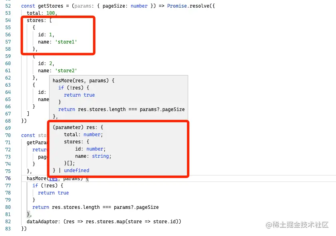Click the underlined res parameter on line 76
This screenshot has width=336, height=236.
(x=54, y=178)
